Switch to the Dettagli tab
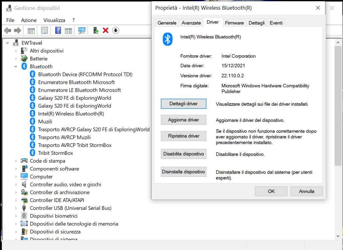Image resolution: width=343 pixels, height=250 pixels. tap(256, 23)
